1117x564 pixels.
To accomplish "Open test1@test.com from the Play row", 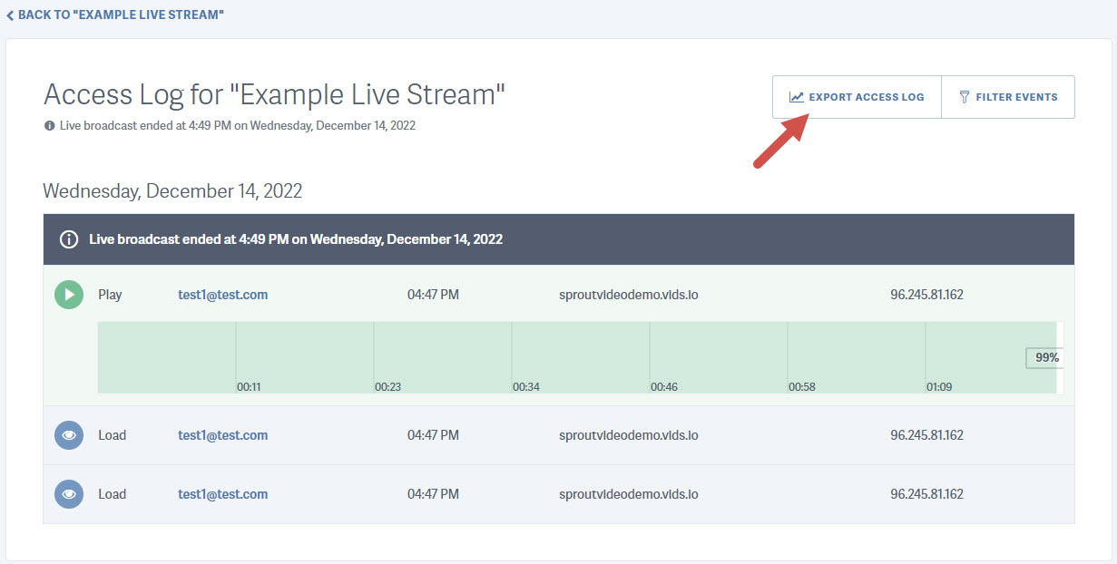I will coord(222,295).
